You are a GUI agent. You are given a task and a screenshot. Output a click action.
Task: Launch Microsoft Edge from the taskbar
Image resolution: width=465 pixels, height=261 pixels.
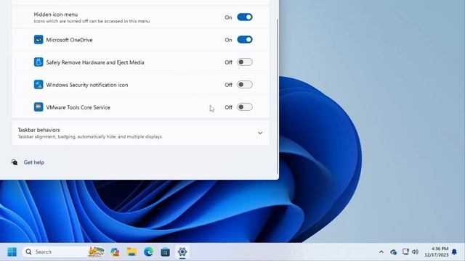148,252
